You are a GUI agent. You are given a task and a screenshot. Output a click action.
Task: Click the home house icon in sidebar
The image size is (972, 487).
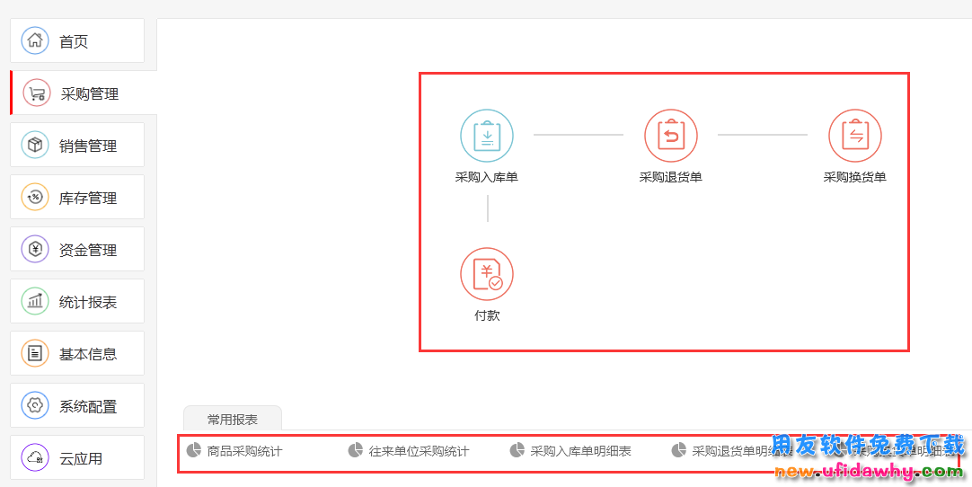[x=35, y=40]
